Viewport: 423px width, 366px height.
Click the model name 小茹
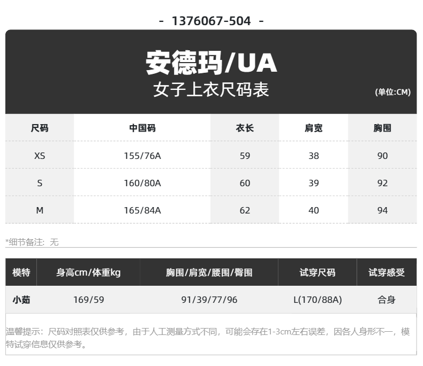(21, 300)
